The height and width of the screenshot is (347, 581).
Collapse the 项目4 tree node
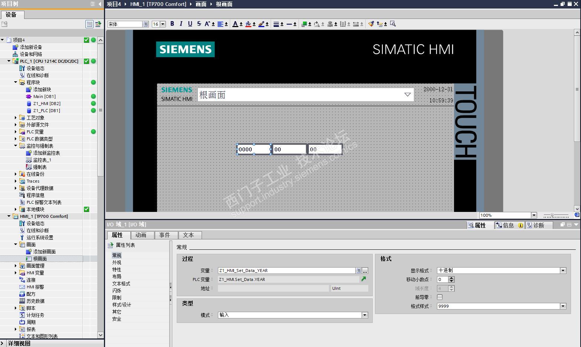[3, 40]
